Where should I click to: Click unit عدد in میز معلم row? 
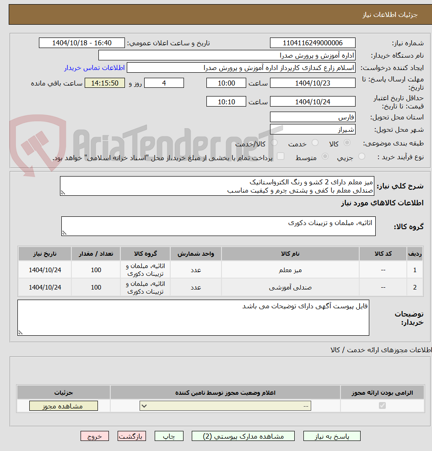point(196,270)
